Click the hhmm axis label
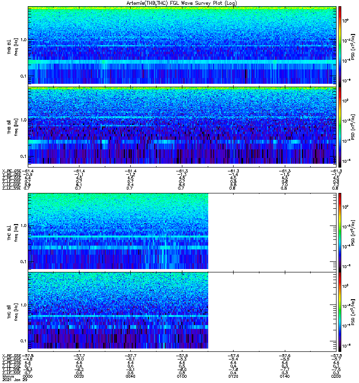Viewport: 359px width, 383px height. click(x=8, y=376)
